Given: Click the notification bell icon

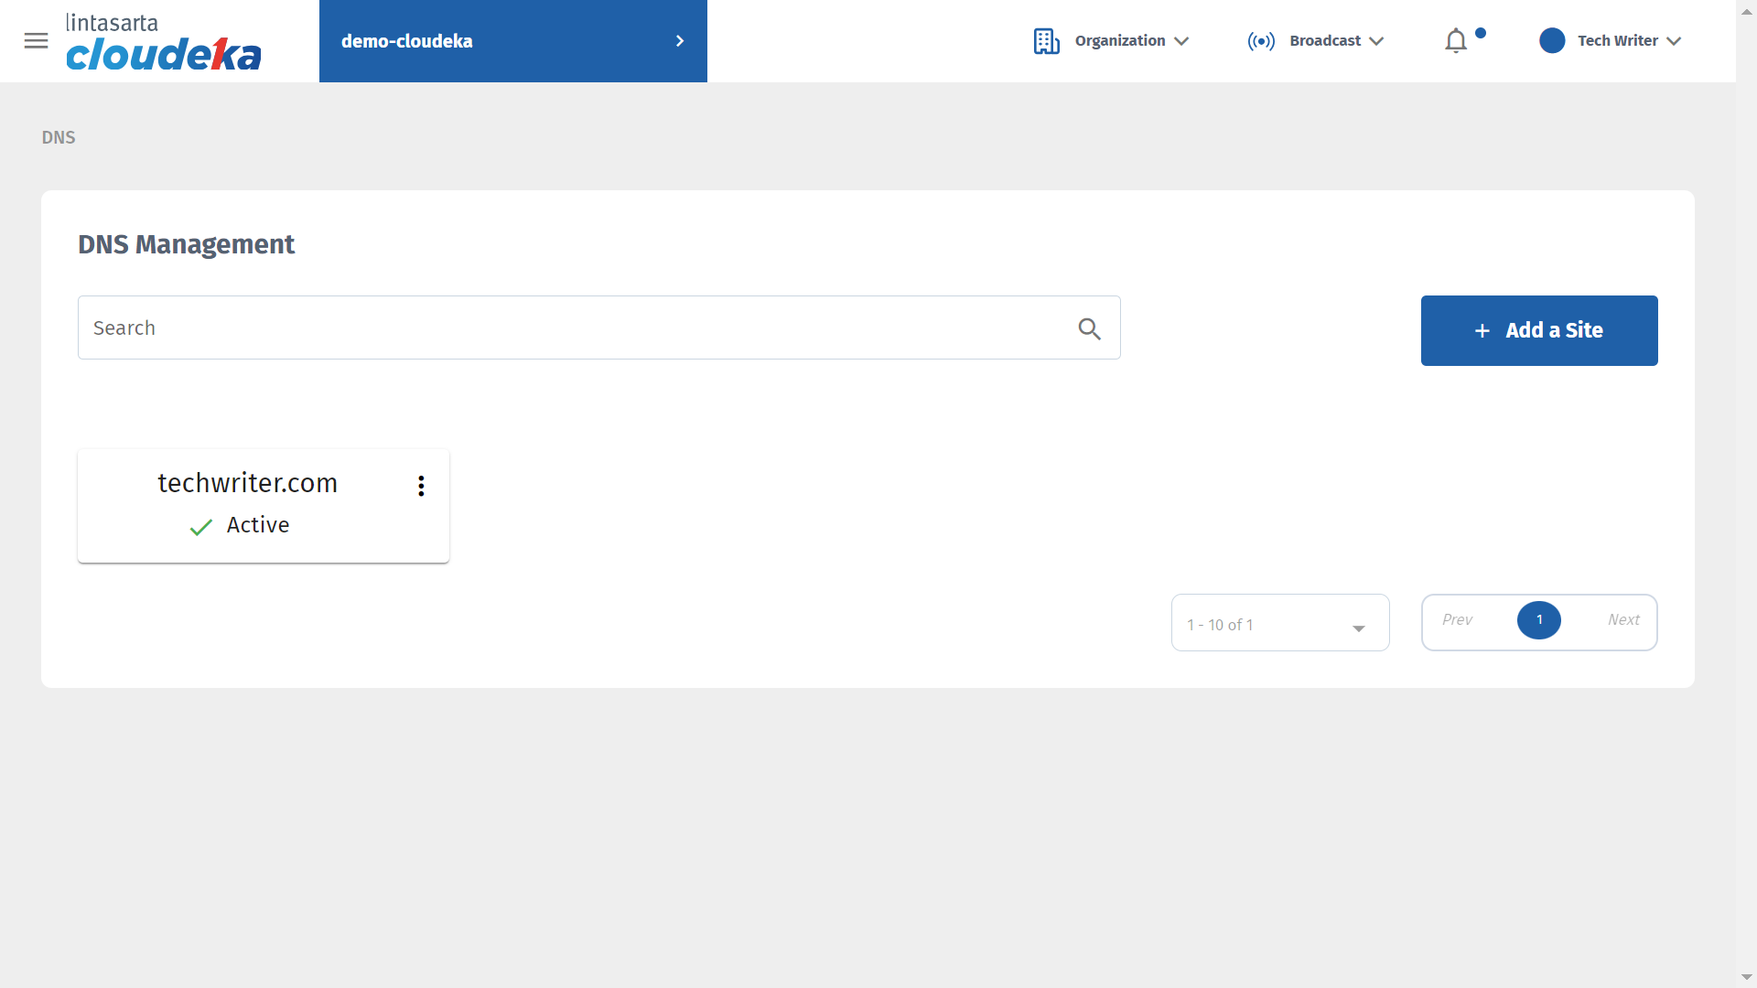Looking at the screenshot, I should point(1456,41).
